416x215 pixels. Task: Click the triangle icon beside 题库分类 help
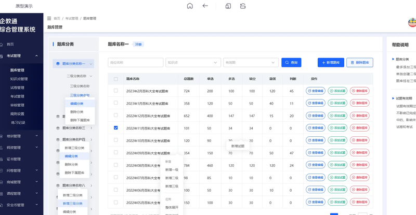click(393, 59)
